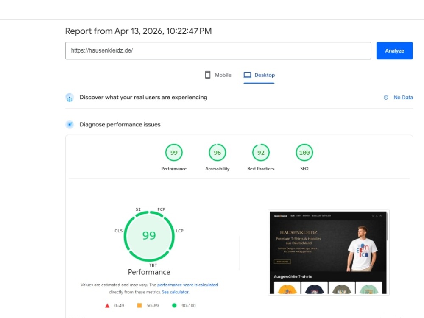The image size is (424, 318).
Task: Click the Accessibility label under 96
Action: [x=218, y=169]
